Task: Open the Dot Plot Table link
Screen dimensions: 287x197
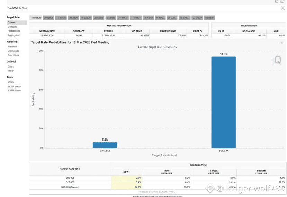Action: point(10,71)
